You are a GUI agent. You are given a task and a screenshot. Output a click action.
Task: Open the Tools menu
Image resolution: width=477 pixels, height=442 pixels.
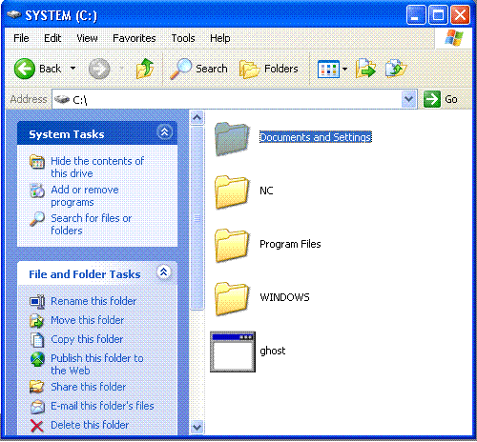click(183, 38)
